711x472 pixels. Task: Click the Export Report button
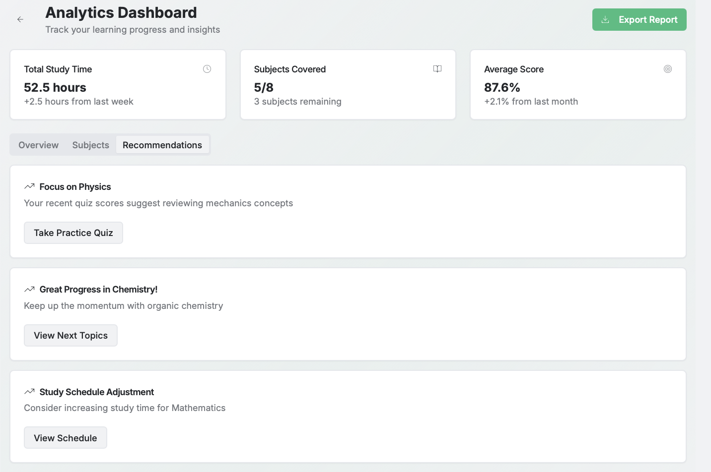pyautogui.click(x=639, y=19)
